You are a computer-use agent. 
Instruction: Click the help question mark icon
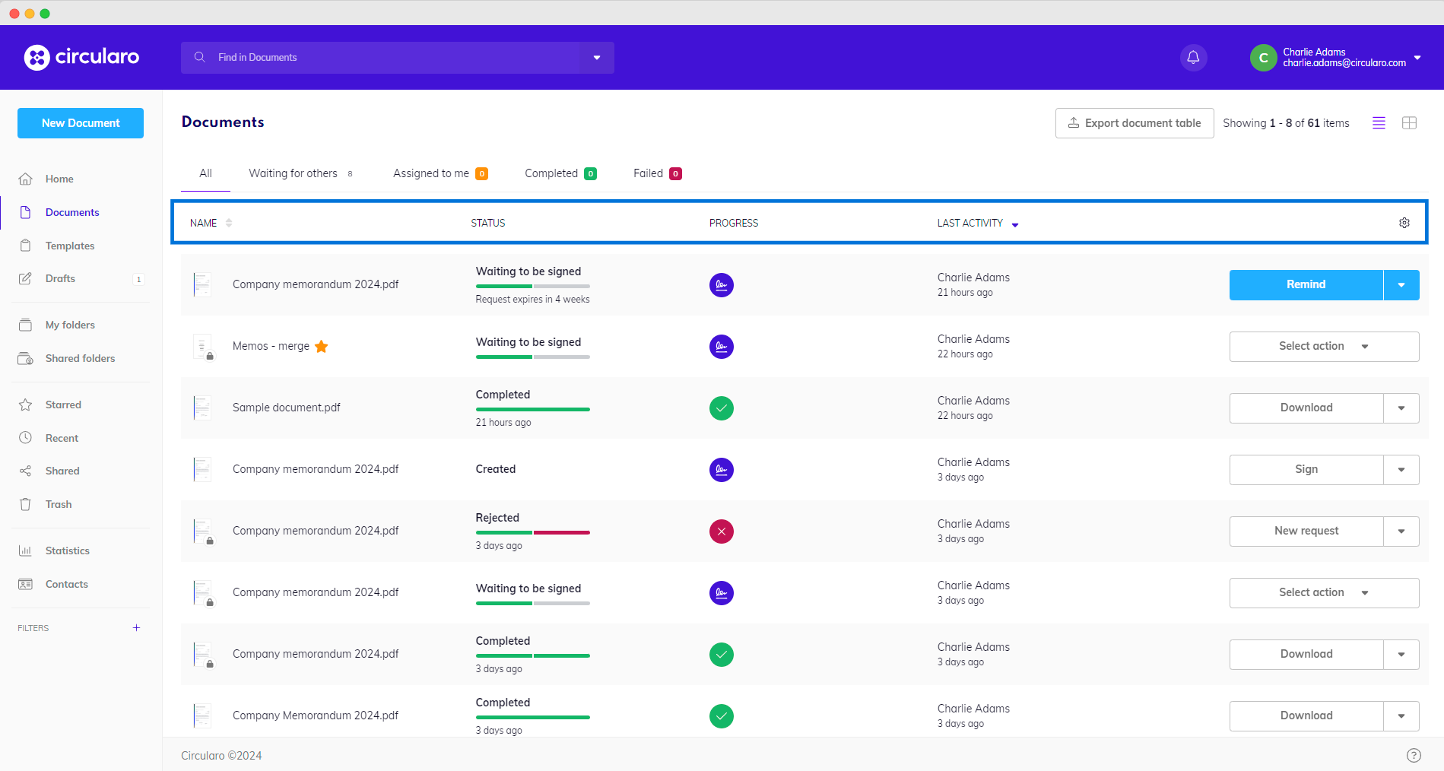1413,755
